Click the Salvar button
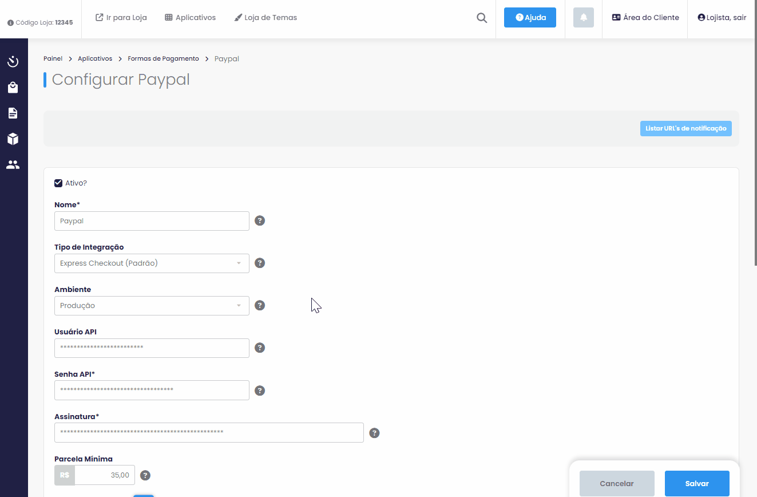Image resolution: width=757 pixels, height=497 pixels. click(697, 484)
